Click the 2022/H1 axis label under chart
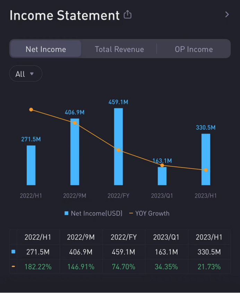Viewport: 240px width, 293px height. [x=31, y=196]
